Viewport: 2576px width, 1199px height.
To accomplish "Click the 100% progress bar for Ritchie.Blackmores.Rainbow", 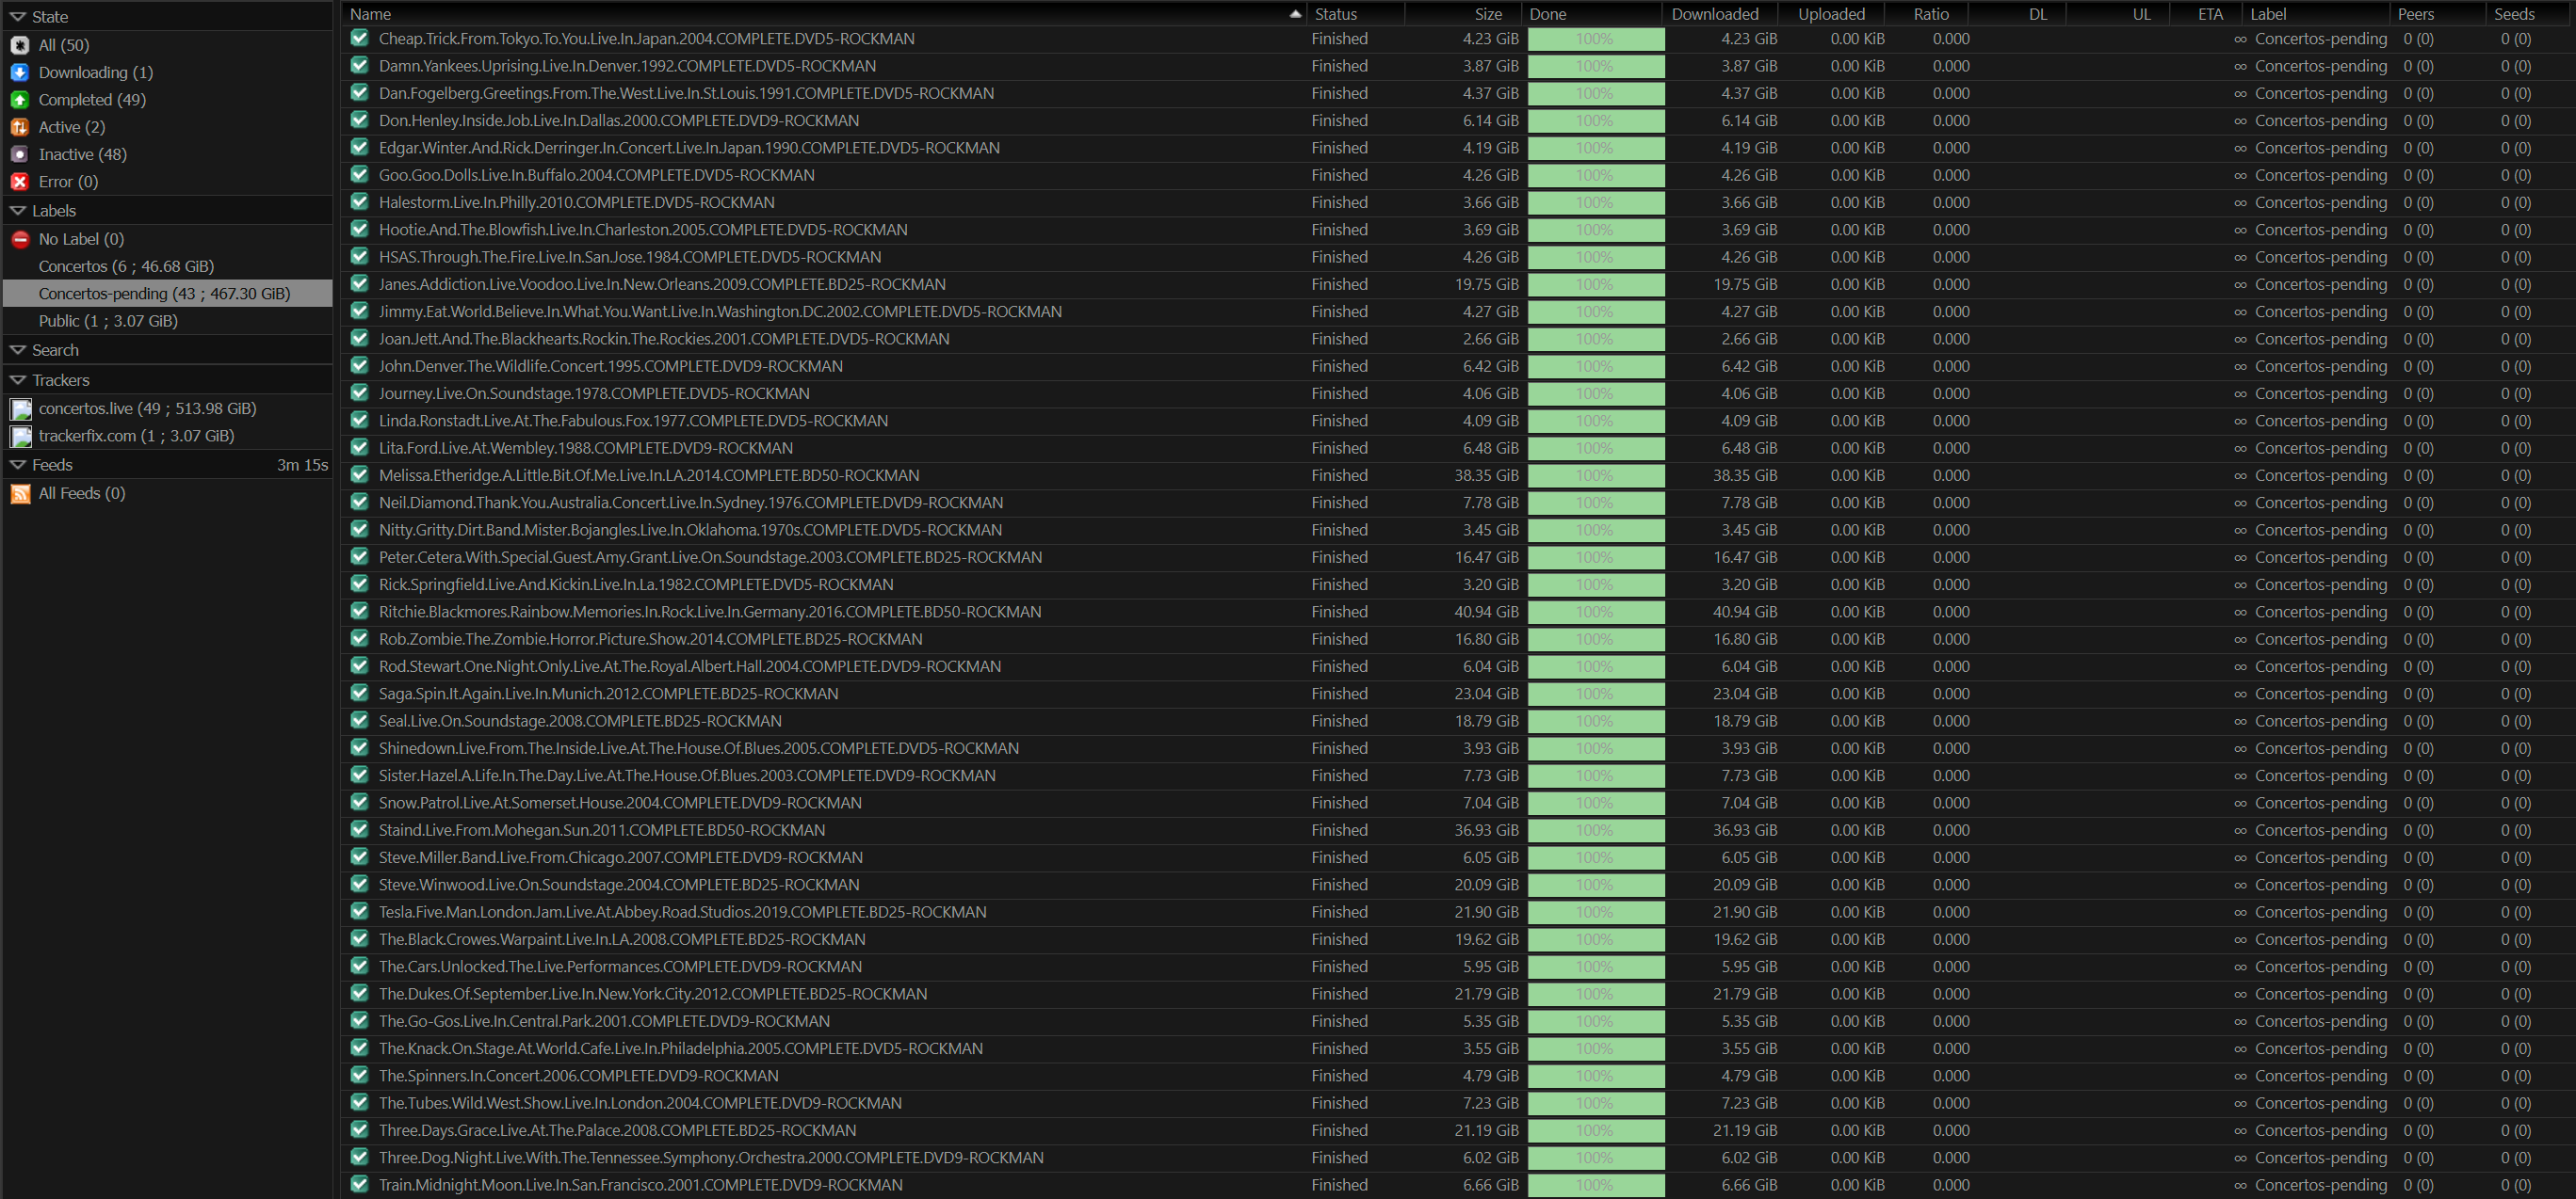I will point(1595,612).
